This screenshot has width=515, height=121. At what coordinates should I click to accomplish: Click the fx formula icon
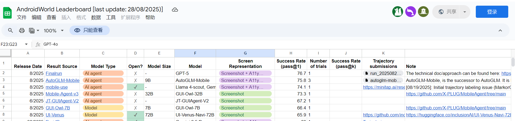pyautogui.click(x=38, y=44)
